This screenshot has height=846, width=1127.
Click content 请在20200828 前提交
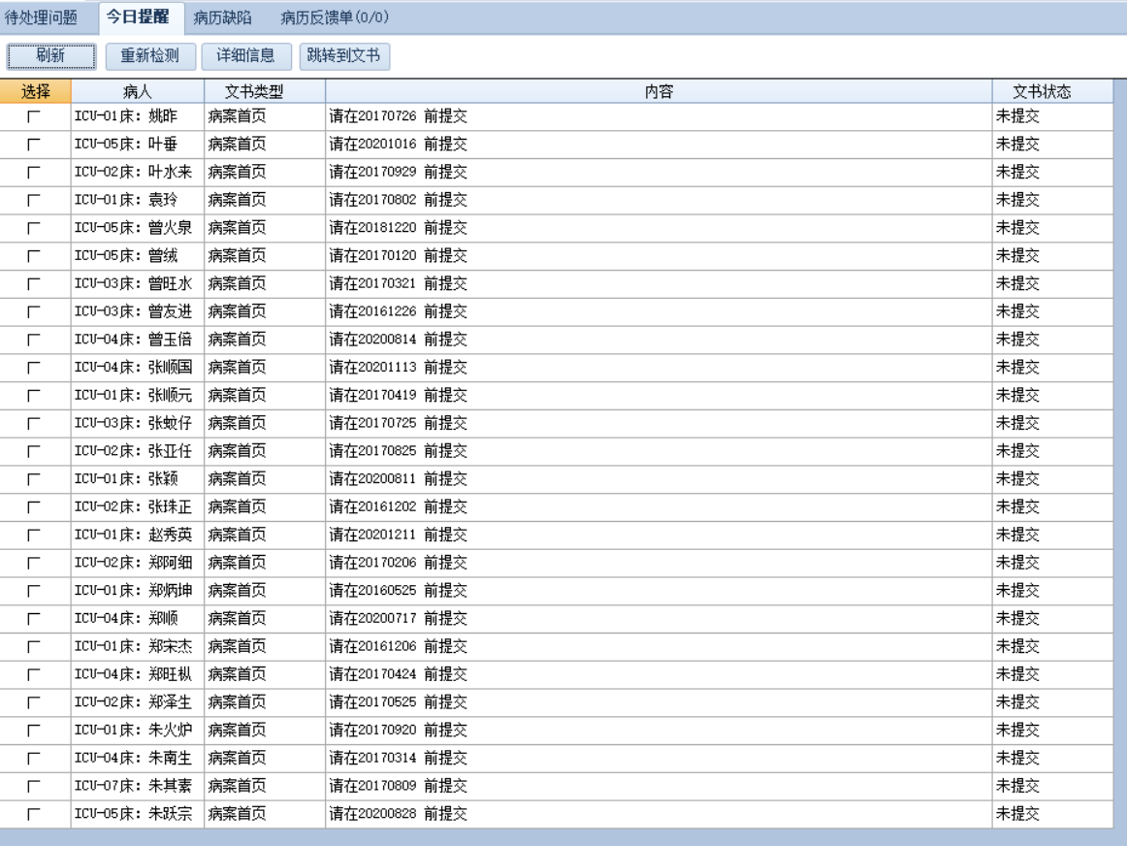click(x=399, y=814)
